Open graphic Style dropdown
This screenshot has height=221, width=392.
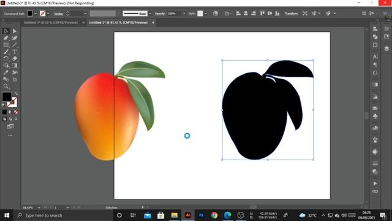(x=206, y=14)
